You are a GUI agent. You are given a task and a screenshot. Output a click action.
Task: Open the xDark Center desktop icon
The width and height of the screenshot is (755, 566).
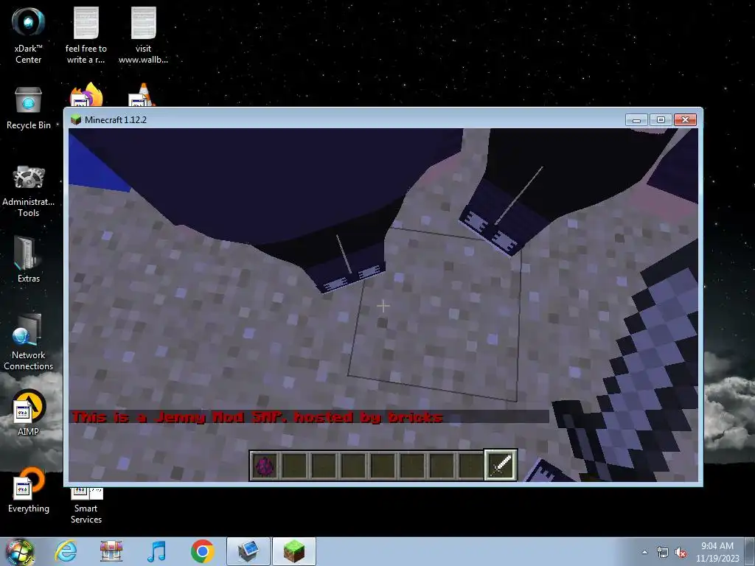[x=29, y=35]
